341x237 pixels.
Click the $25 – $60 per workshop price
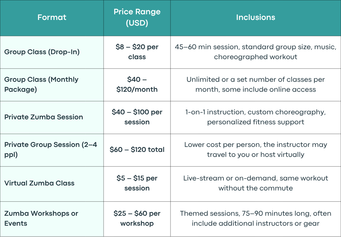(137, 218)
